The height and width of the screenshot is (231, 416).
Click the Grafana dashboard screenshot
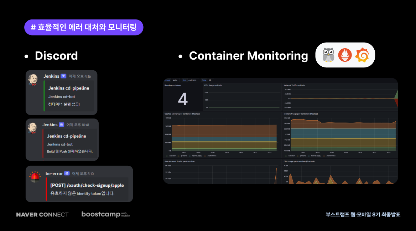(280, 131)
